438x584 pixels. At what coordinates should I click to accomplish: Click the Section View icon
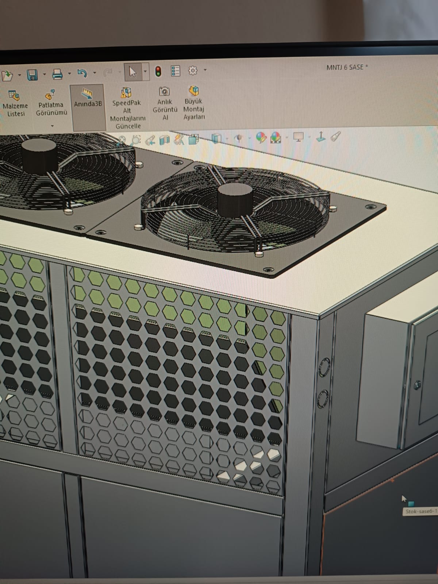point(165,140)
